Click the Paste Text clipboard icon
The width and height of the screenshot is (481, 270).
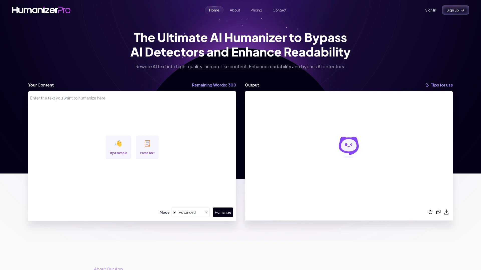pos(147,143)
